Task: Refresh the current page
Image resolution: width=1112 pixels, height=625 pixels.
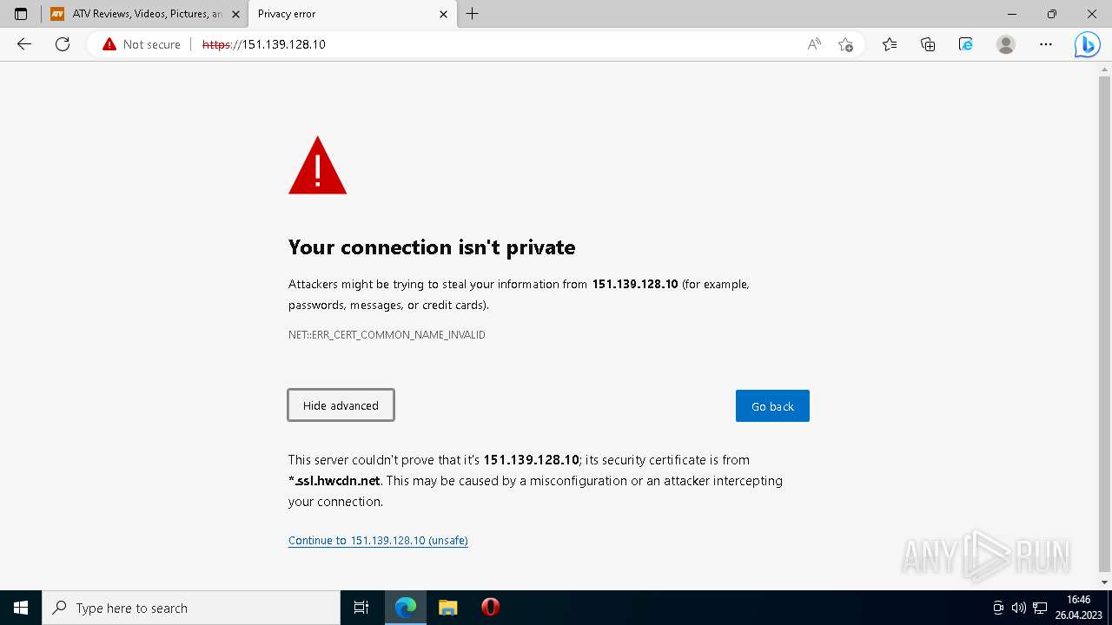Action: pyautogui.click(x=63, y=44)
